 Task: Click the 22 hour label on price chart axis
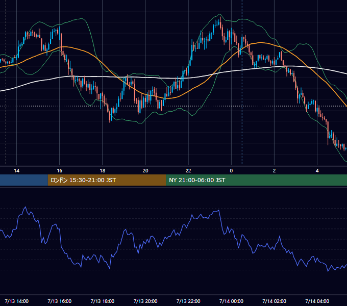pos(188,171)
